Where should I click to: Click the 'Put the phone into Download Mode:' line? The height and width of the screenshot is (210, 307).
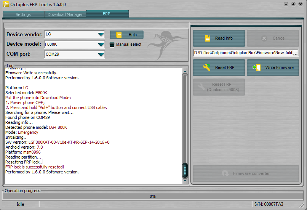point(38,98)
